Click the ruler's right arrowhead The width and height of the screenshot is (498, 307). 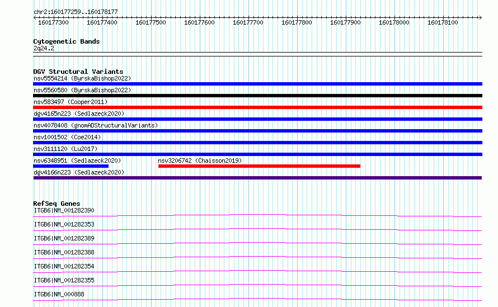pos(481,18)
